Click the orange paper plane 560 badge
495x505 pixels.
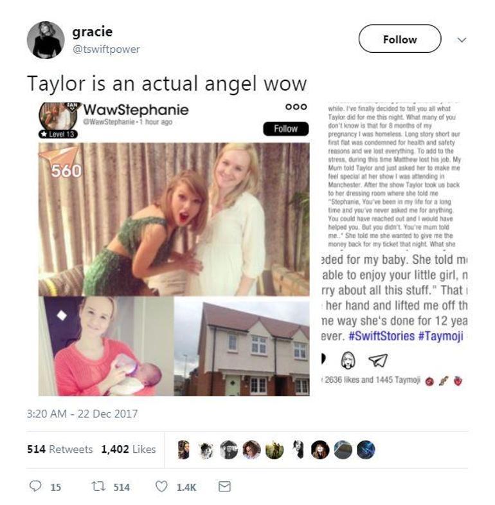coord(60,162)
